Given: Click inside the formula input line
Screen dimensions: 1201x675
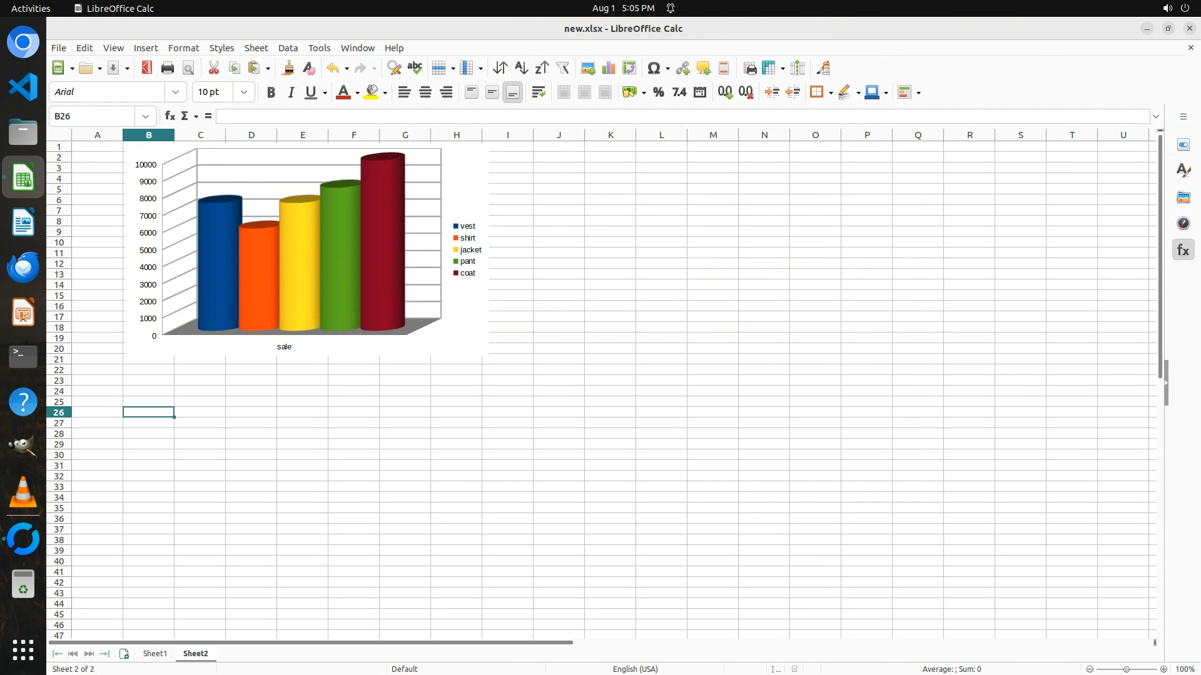Looking at the screenshot, I should coord(682,116).
